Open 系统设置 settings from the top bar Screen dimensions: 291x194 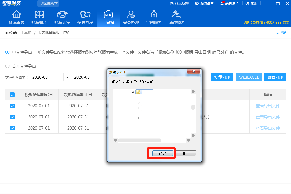pyautogui.click(x=205, y=3)
